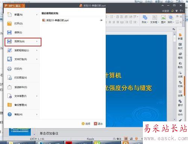Screen dimensions: 188x144
Task: Pin the recent document with the pushpin icon
Action: 101,20
